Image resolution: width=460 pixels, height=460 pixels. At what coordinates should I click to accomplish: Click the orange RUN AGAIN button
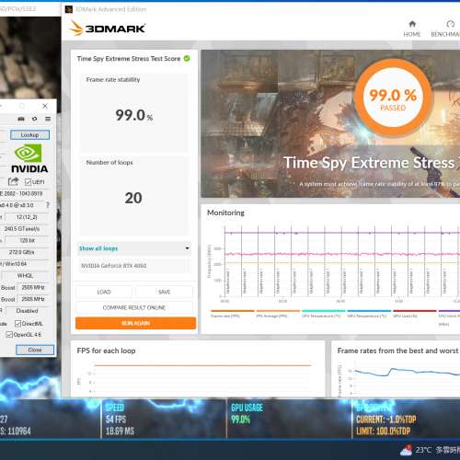pyautogui.click(x=135, y=323)
